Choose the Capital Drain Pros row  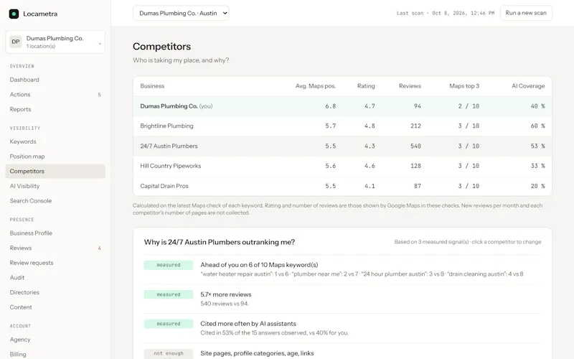342,186
